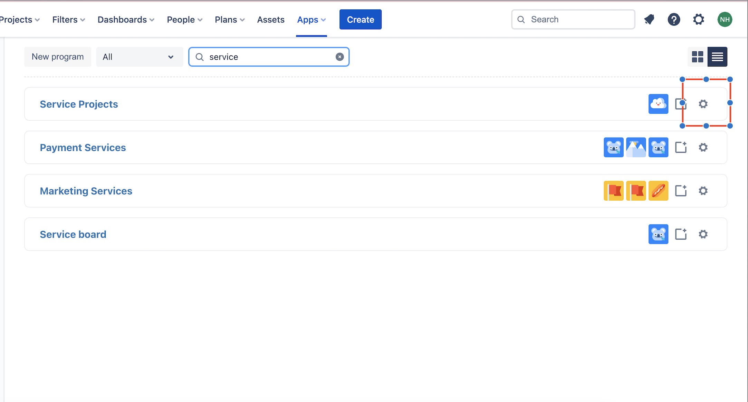Open global settings gear in top bar
Image resolution: width=748 pixels, height=402 pixels.
pyautogui.click(x=698, y=20)
